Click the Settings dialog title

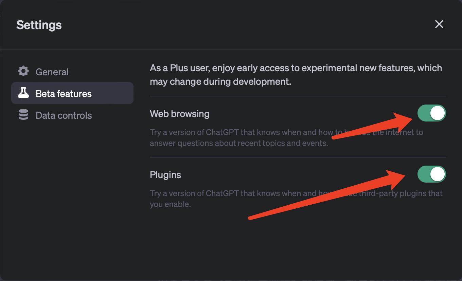[39, 25]
